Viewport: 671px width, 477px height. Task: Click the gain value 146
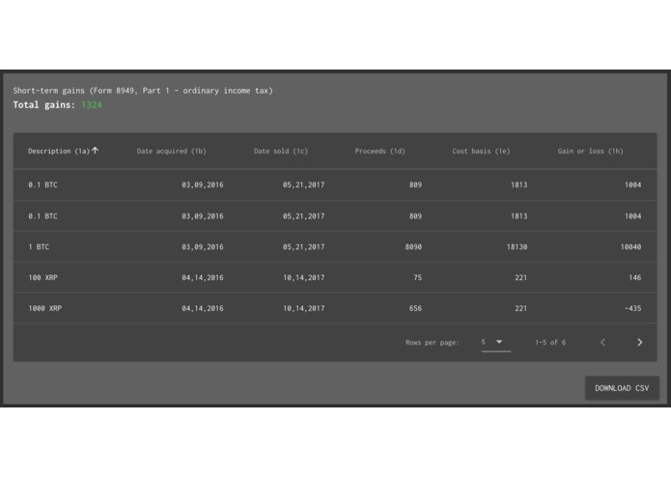635,278
